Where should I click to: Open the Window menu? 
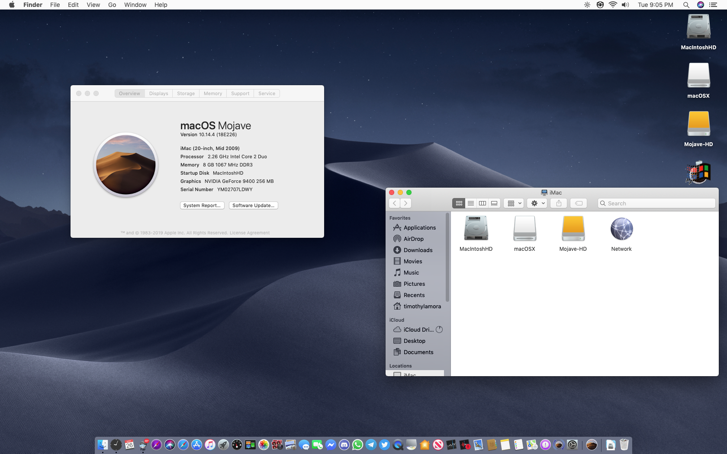click(135, 5)
